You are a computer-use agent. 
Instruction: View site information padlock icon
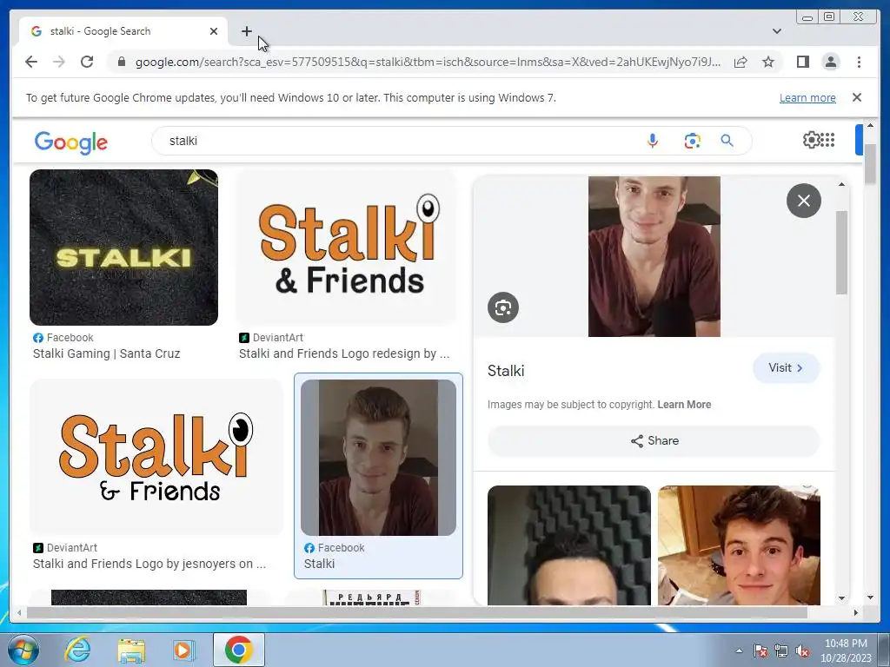(121, 62)
